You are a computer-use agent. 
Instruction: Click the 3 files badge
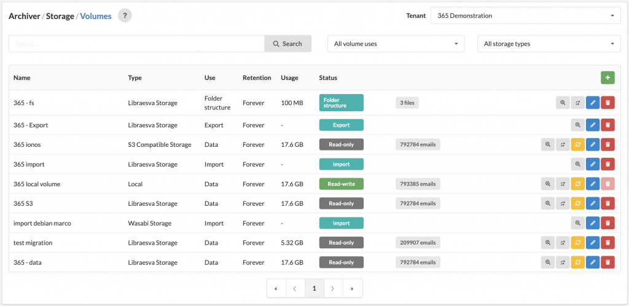click(x=407, y=103)
